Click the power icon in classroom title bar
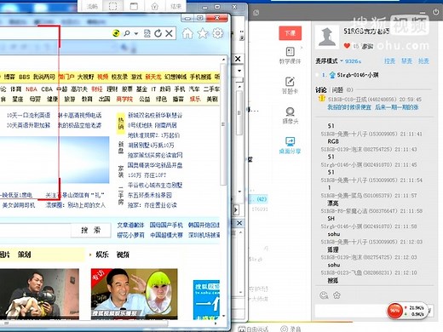The width and height of the screenshot is (443, 332). point(435,12)
